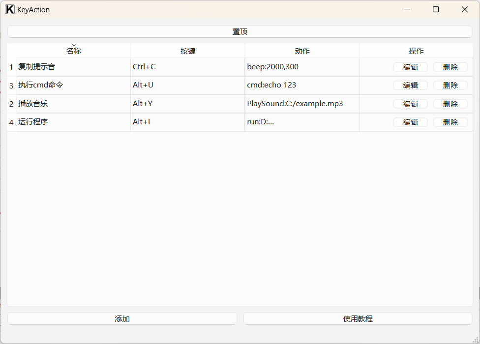Select row header number 4
This screenshot has width=480, height=344.
point(11,122)
